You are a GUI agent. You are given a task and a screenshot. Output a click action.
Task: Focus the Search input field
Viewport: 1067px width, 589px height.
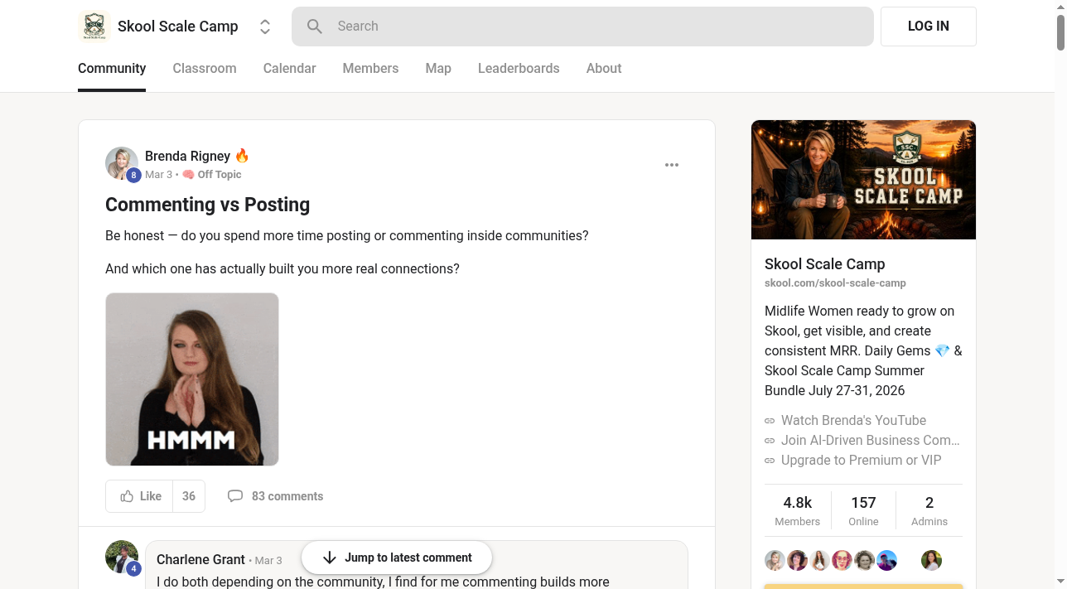(582, 27)
